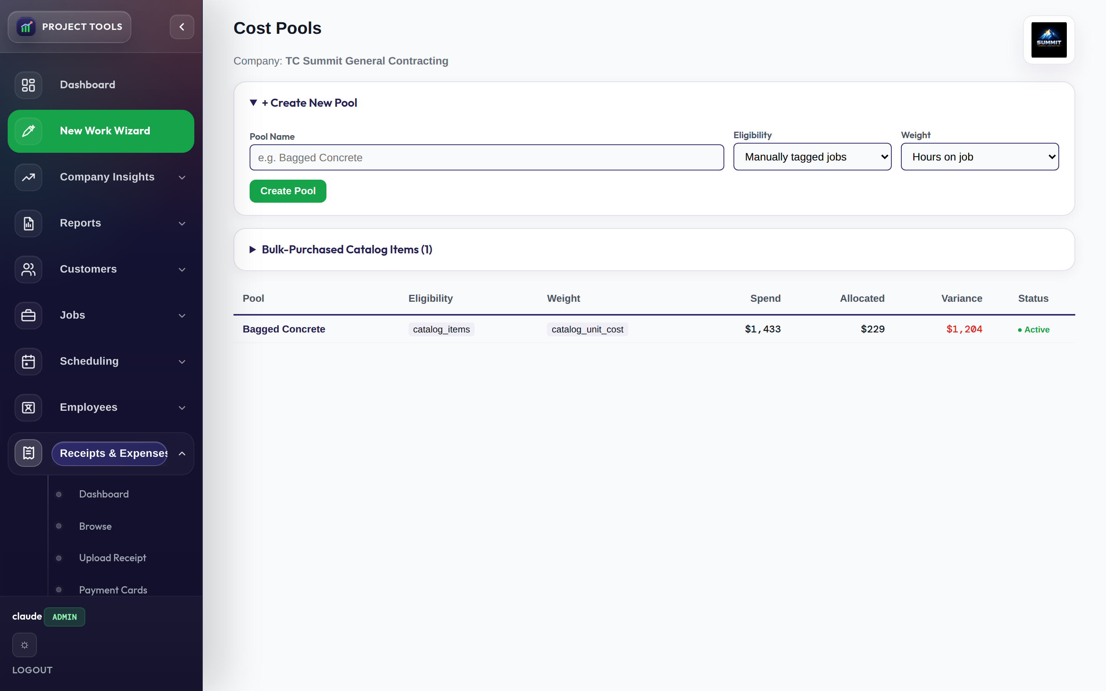Click the Jobs briefcase icon
The height and width of the screenshot is (691, 1106).
(x=28, y=315)
